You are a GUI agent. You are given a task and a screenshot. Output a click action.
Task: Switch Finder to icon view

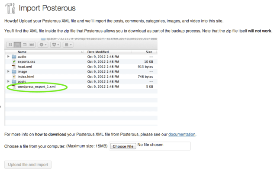coord(10,45)
